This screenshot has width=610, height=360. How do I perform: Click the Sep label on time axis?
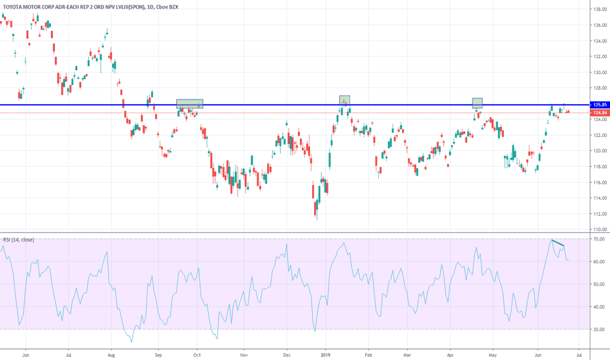click(x=158, y=355)
